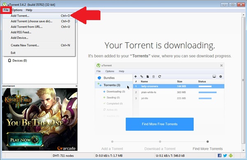Click Exit in the File menu
Viewport: 247px width, 160px height.
coord(39,53)
